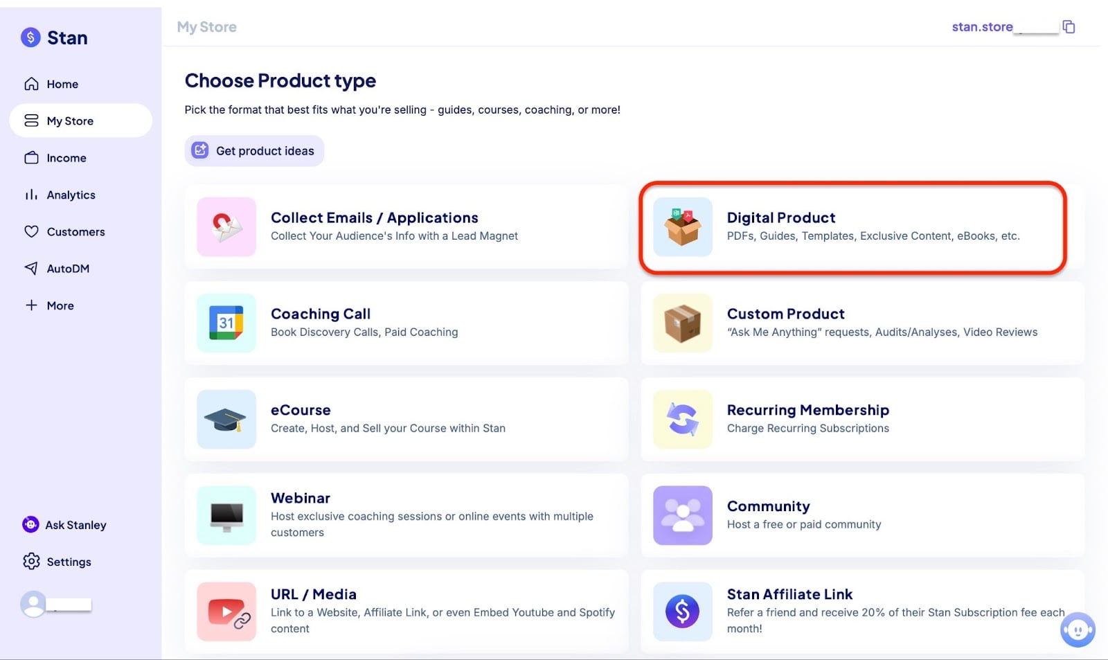Click the redacted username beside the avatar
1108x660 pixels.
click(x=70, y=604)
